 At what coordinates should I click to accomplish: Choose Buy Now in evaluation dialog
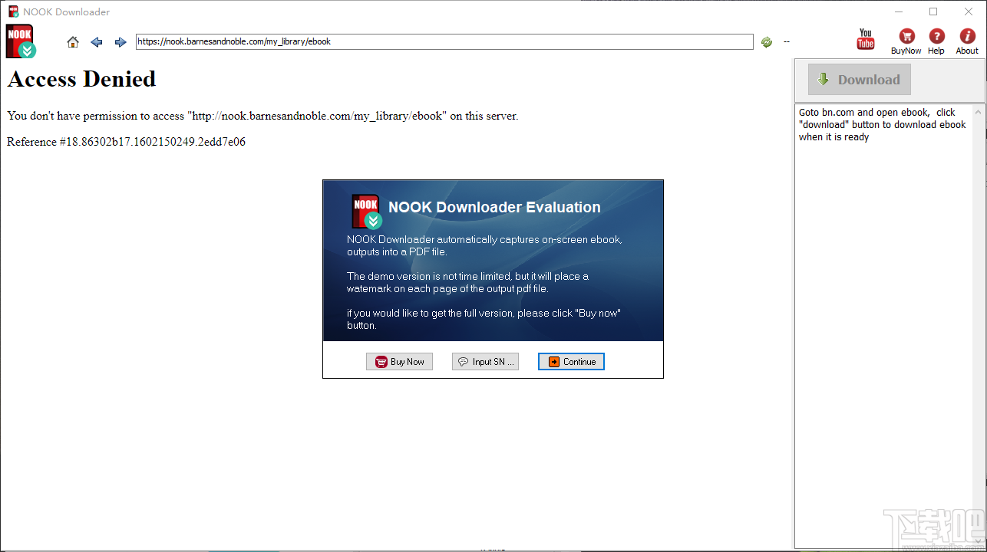(399, 362)
